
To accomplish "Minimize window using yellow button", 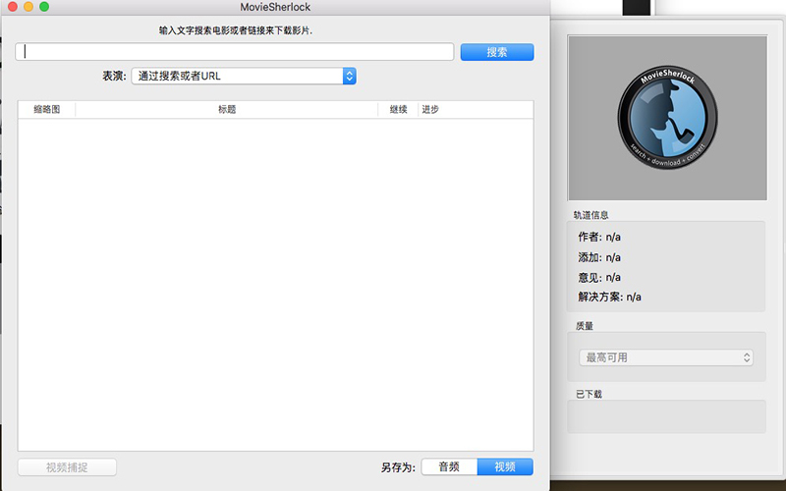I will tap(28, 7).
